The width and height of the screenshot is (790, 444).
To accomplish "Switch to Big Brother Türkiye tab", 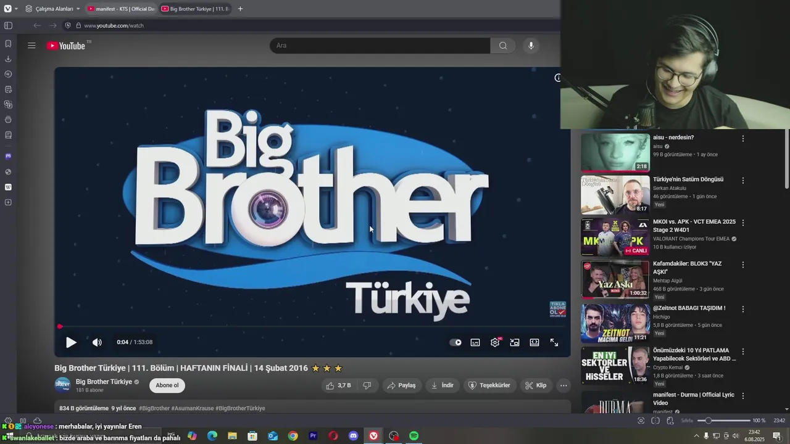I will tap(195, 9).
